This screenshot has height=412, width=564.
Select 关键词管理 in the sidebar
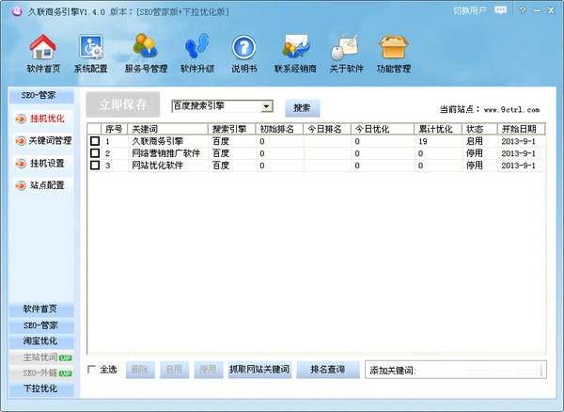pos(50,141)
